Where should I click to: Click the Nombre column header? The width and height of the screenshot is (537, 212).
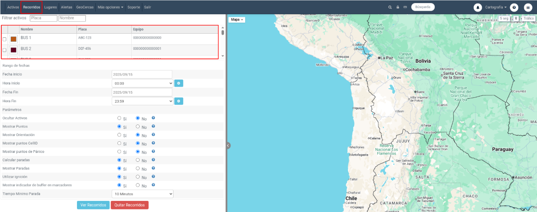pos(48,29)
